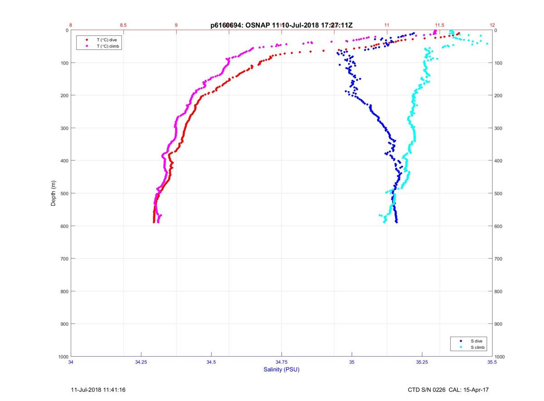
Task: Click the red '11.5' temperature axis tick
Action: (x=439, y=25)
